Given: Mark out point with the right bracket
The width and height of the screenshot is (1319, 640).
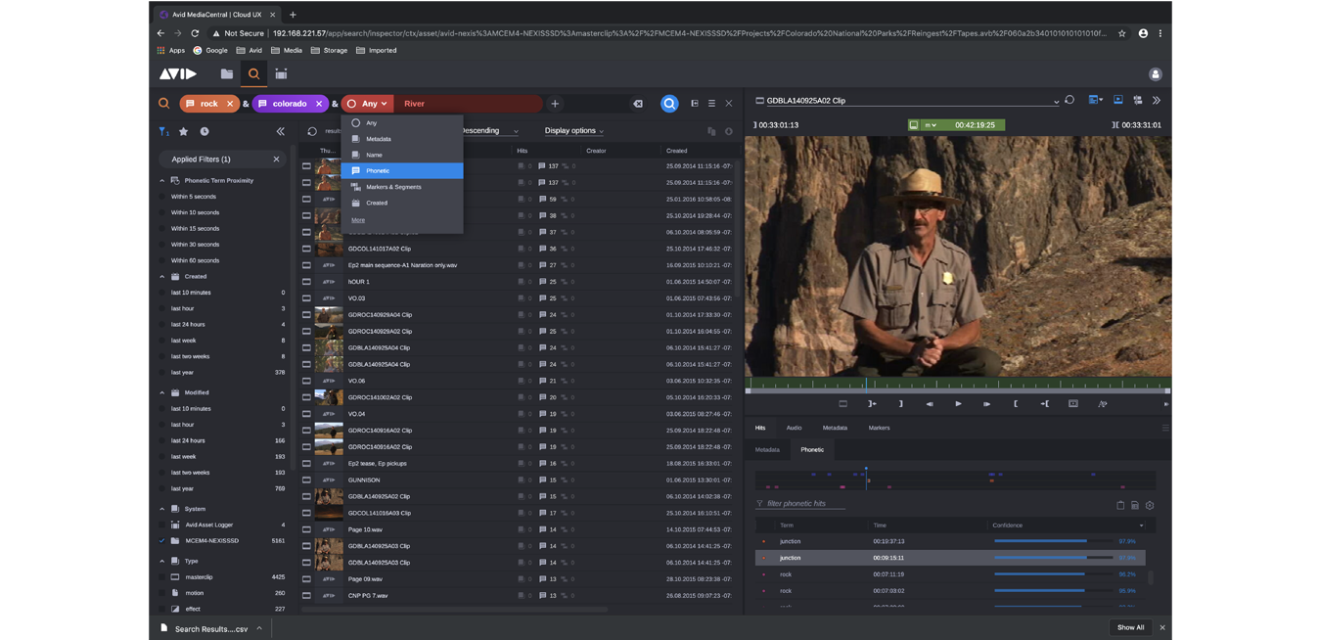Looking at the screenshot, I should pos(900,404).
